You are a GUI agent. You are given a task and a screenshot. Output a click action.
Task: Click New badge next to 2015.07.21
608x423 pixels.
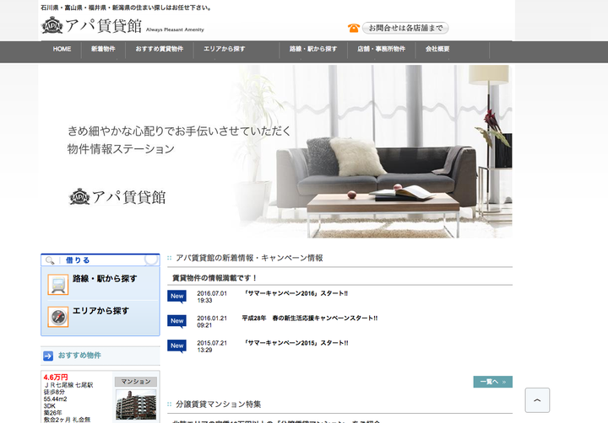(x=176, y=345)
